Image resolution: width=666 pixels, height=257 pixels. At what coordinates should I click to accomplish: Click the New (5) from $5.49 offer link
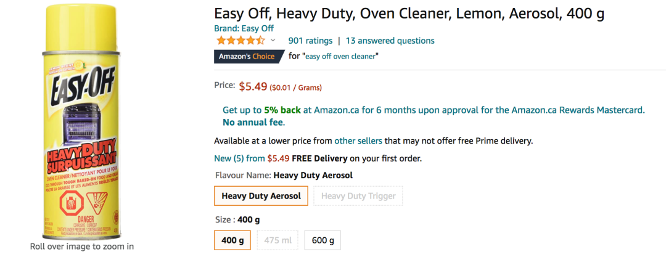pos(252,159)
